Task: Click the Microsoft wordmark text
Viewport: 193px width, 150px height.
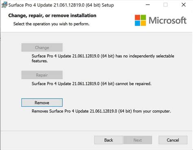Action: click(x=167, y=20)
